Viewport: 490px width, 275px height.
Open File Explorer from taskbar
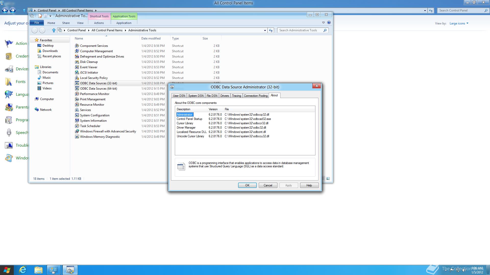(38, 270)
